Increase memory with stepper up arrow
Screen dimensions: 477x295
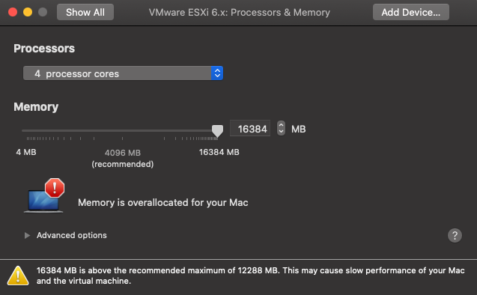pos(281,125)
